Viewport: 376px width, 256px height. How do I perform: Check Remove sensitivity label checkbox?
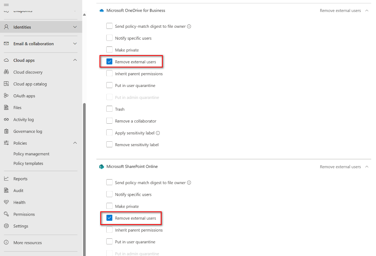point(109,145)
